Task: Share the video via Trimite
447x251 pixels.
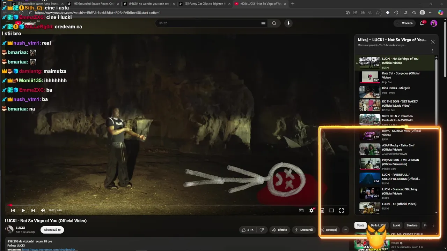Action: point(279,230)
